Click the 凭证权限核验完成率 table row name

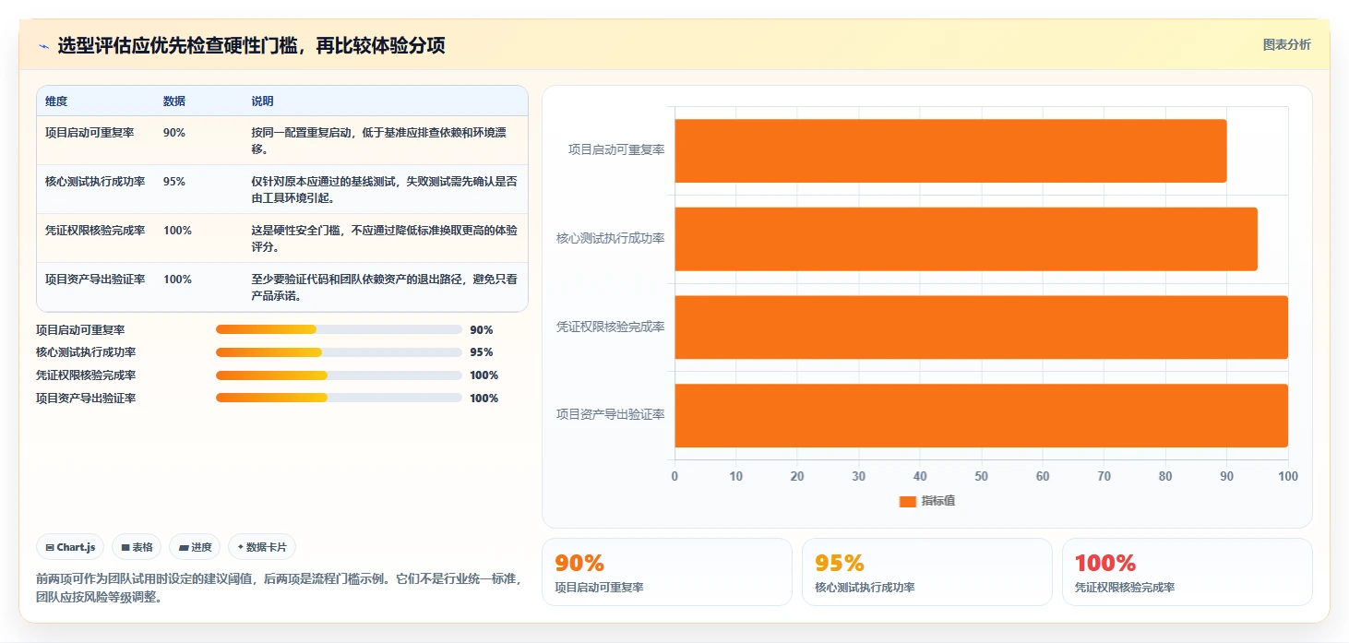(x=95, y=231)
